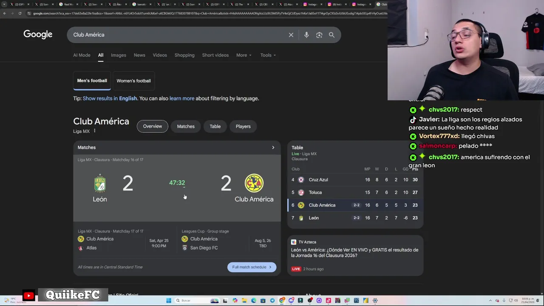Image resolution: width=544 pixels, height=306 pixels.
Task: Click the Cruz Azul table row
Action: pyautogui.click(x=355, y=180)
